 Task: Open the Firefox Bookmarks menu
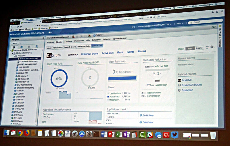(x=45, y=18)
